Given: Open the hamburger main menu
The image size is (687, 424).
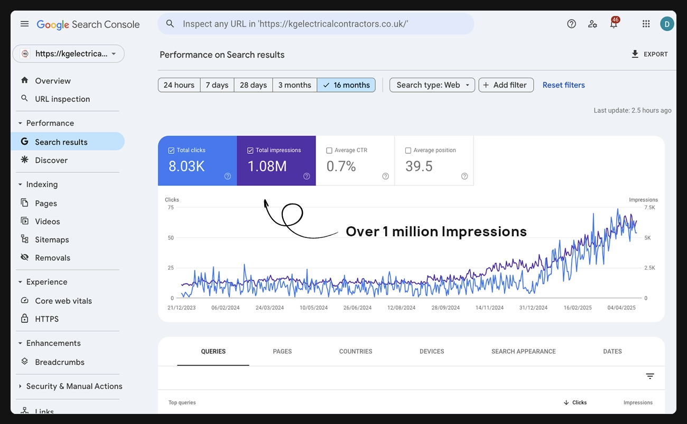Looking at the screenshot, I should (24, 24).
